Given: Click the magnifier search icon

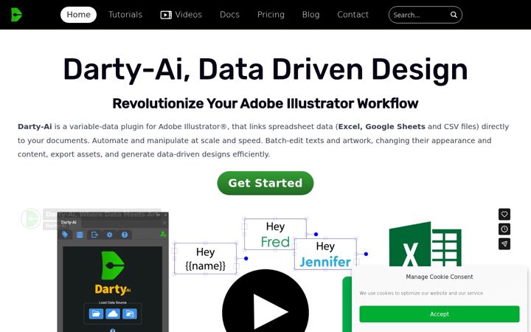Looking at the screenshot, I should click(x=454, y=15).
